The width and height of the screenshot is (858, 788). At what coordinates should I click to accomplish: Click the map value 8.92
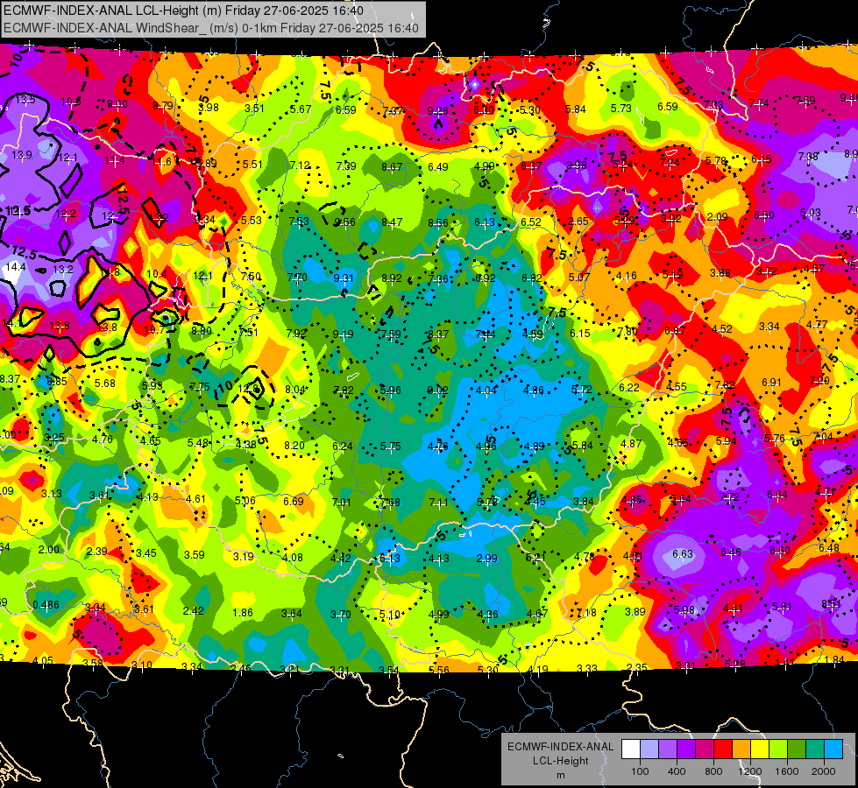click(x=392, y=278)
